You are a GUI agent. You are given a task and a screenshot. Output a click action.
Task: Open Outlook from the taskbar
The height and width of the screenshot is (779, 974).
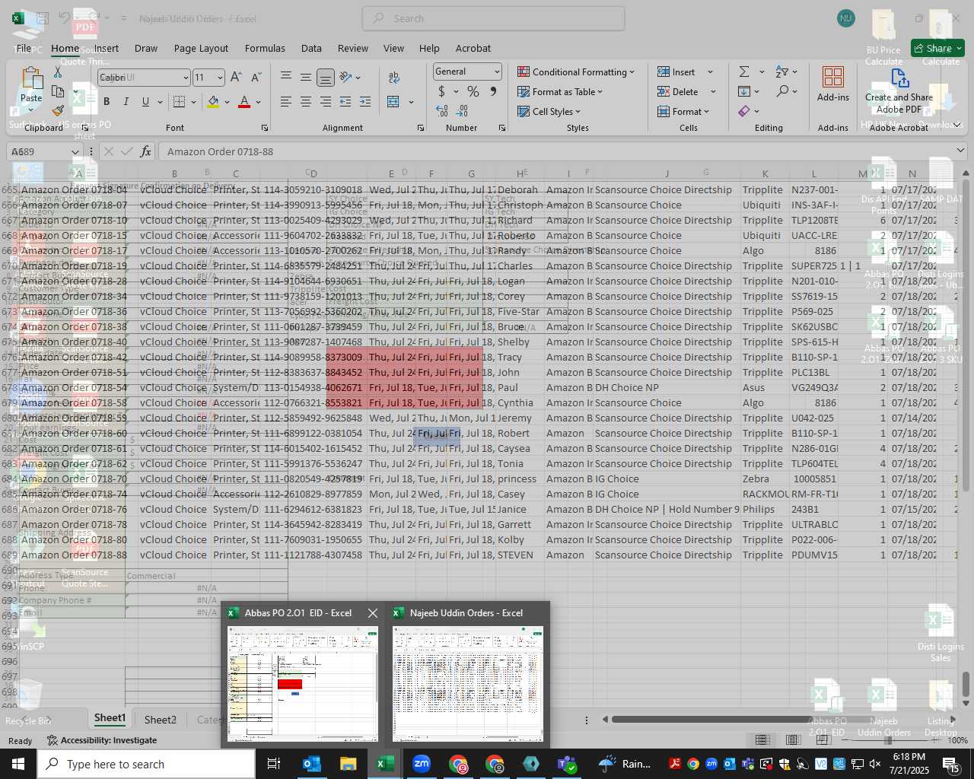click(312, 764)
